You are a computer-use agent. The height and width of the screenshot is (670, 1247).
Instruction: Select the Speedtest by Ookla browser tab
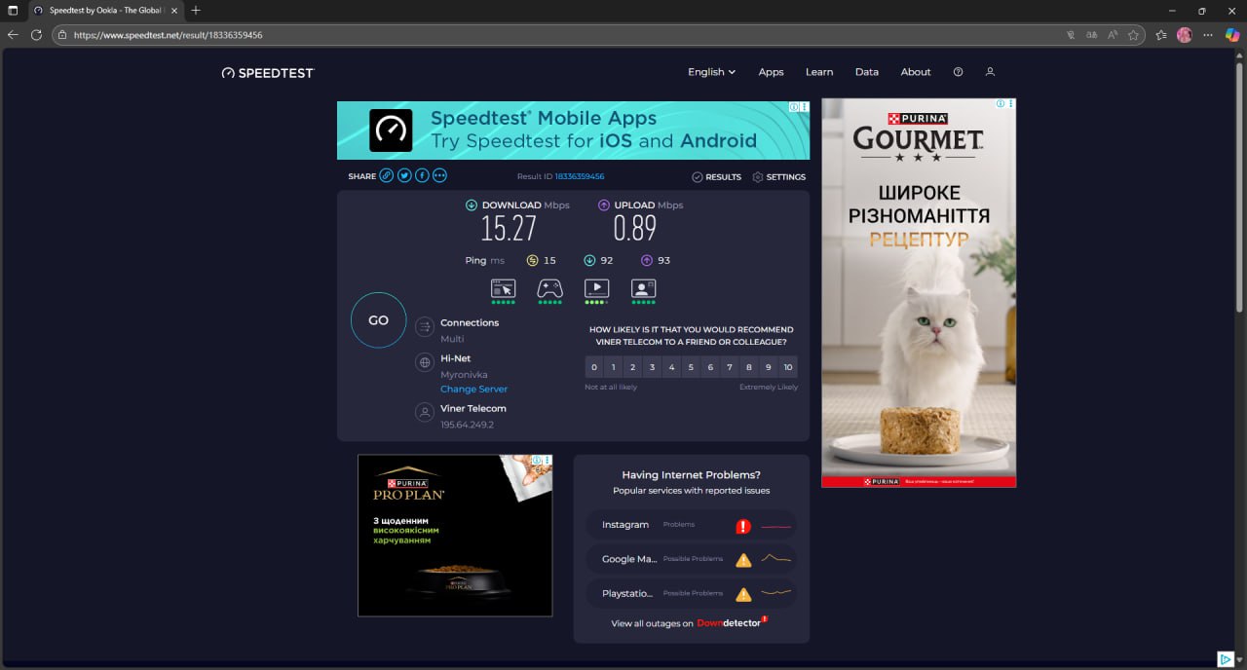tap(104, 10)
